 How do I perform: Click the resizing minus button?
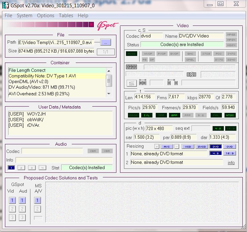[x=177, y=147]
